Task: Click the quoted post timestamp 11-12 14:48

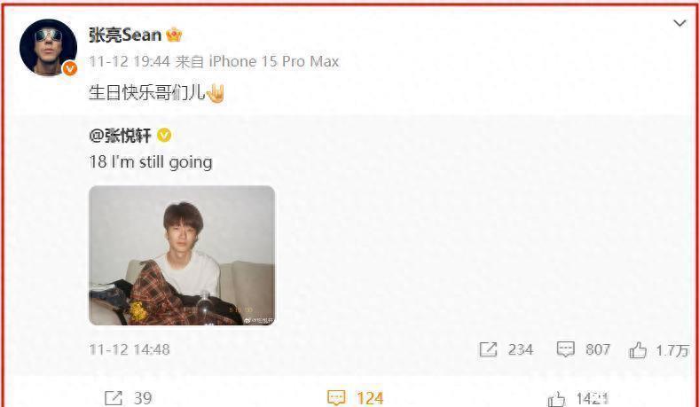Action: coord(130,349)
